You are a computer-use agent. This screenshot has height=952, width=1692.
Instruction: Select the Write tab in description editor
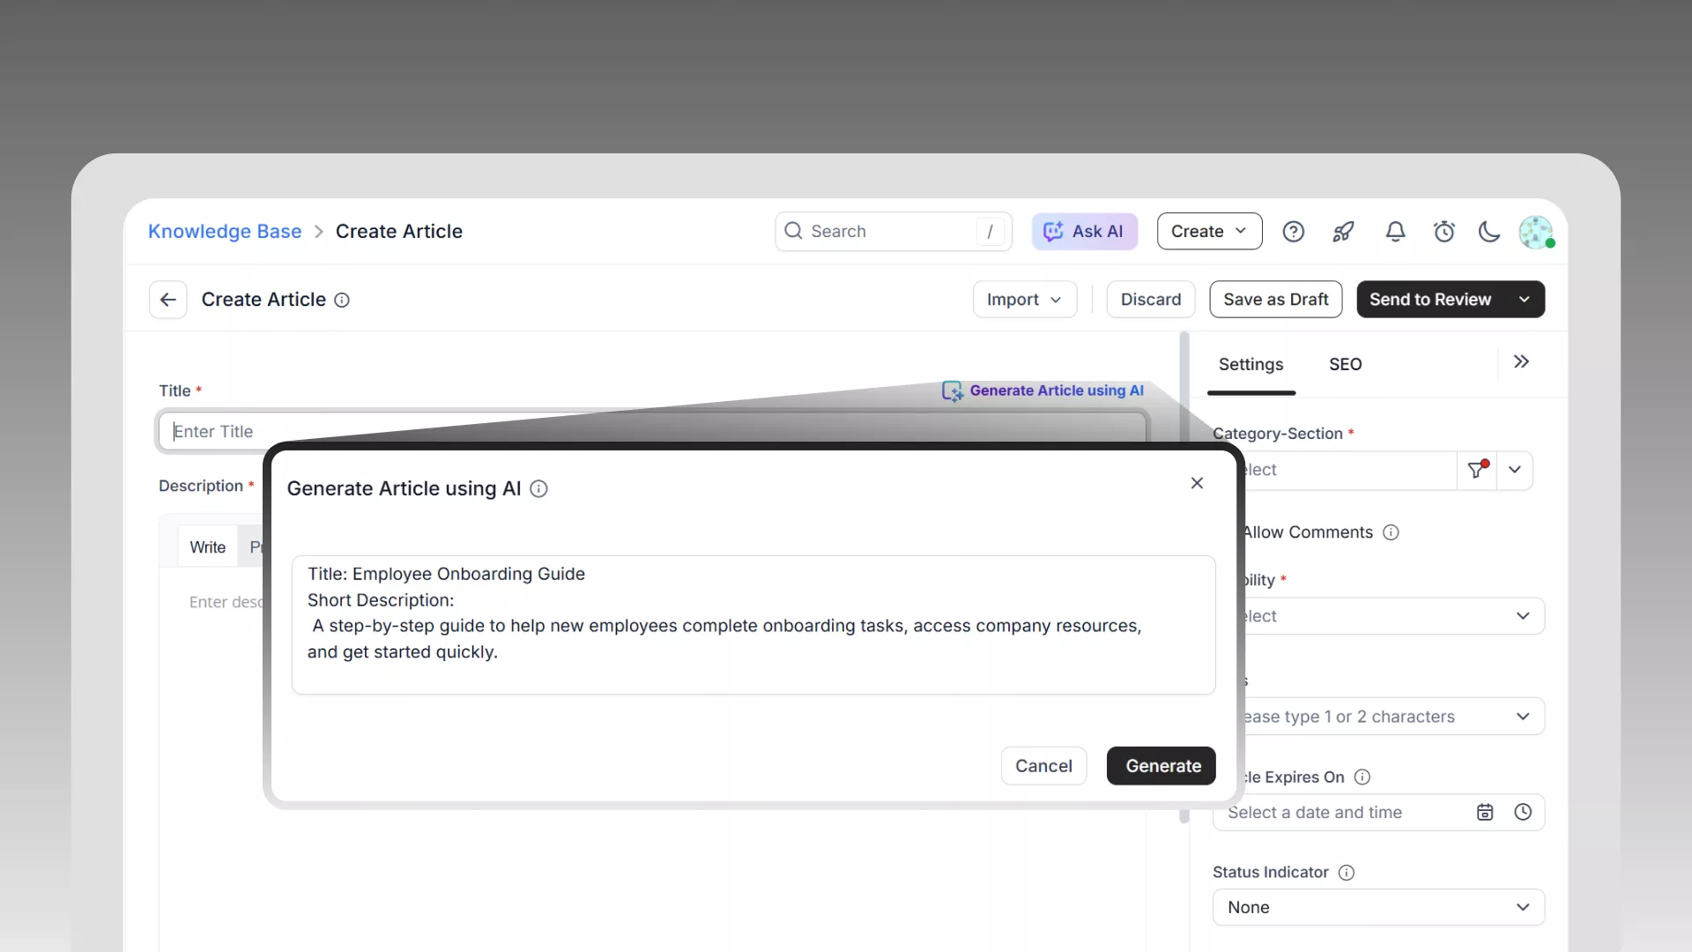click(207, 547)
